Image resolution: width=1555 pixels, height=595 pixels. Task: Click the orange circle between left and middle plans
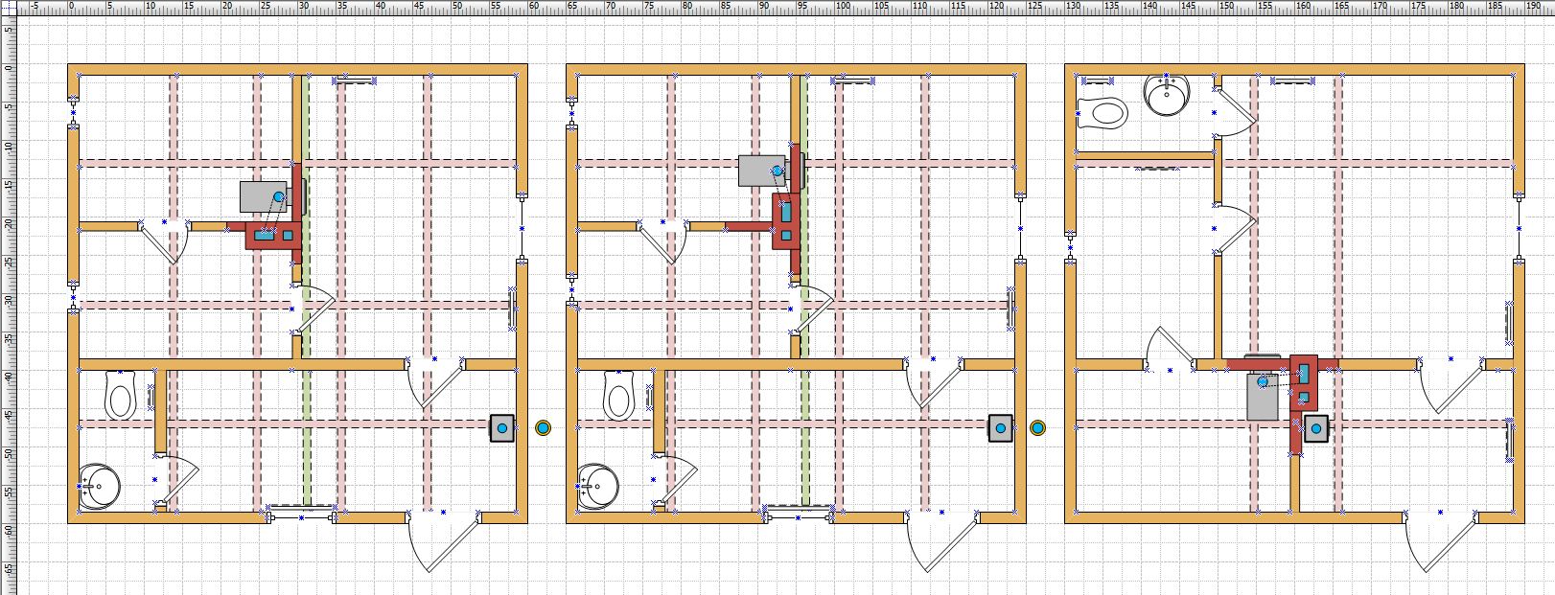pos(544,427)
